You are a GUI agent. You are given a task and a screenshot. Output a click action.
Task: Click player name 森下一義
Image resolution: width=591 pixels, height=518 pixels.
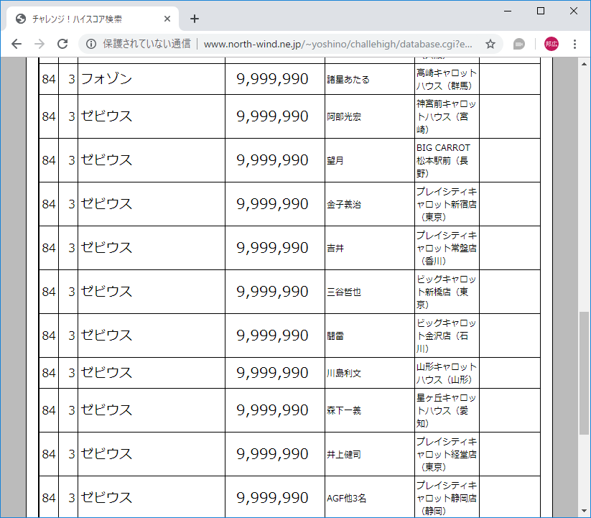point(344,410)
